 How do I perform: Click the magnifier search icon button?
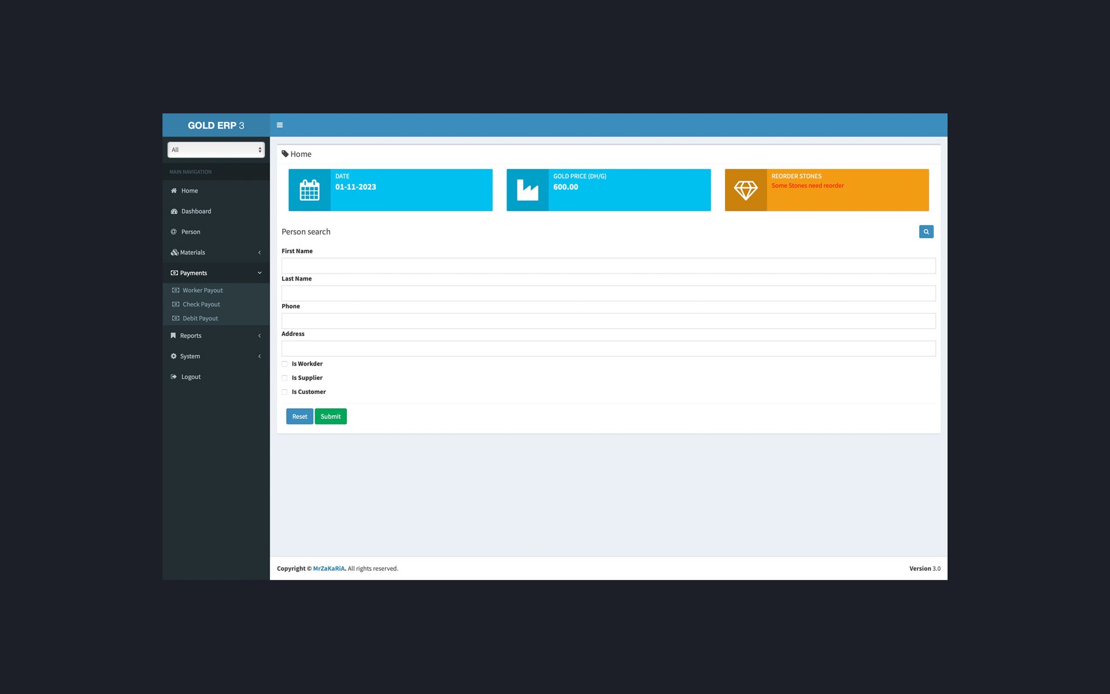click(926, 232)
